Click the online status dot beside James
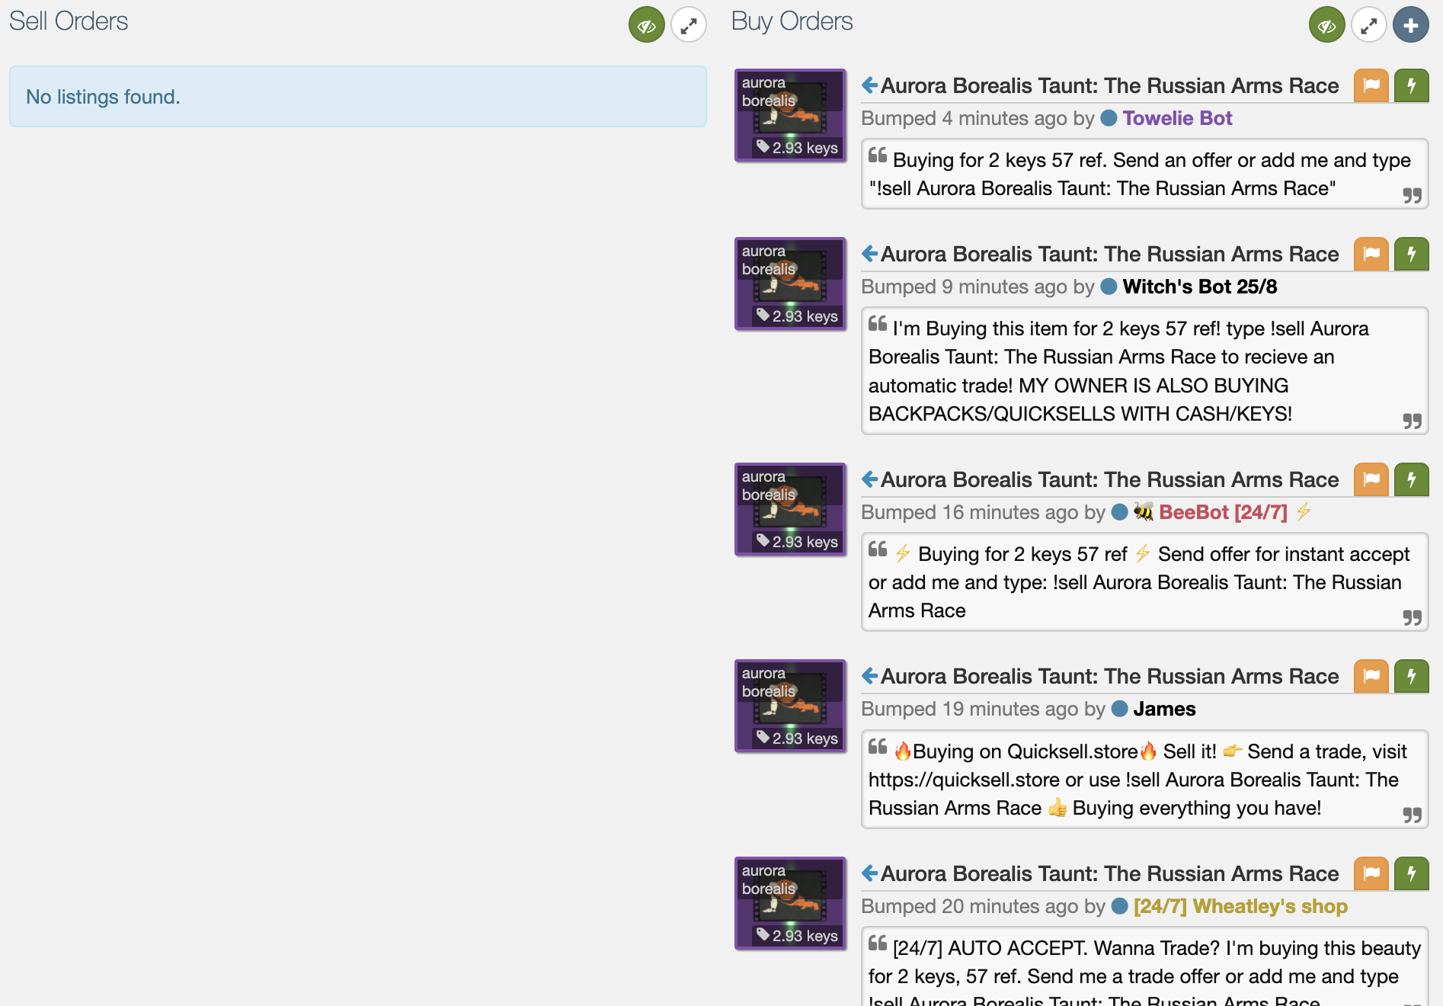Viewport: 1443px width, 1006px height. tap(1120, 709)
